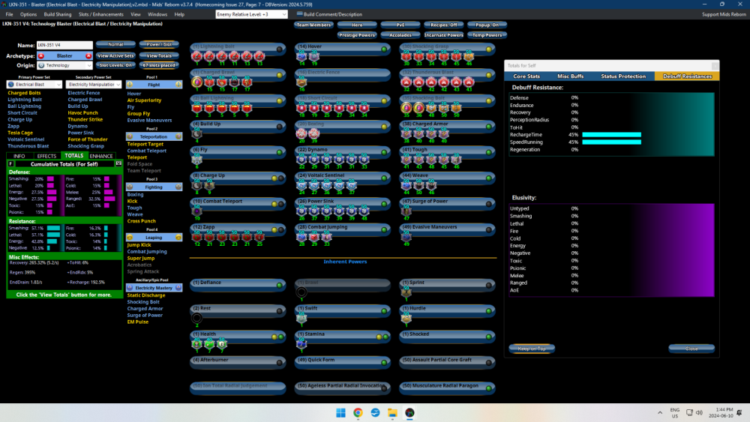Switch to the Core Stats tab
The height and width of the screenshot is (422, 750).
[526, 76]
